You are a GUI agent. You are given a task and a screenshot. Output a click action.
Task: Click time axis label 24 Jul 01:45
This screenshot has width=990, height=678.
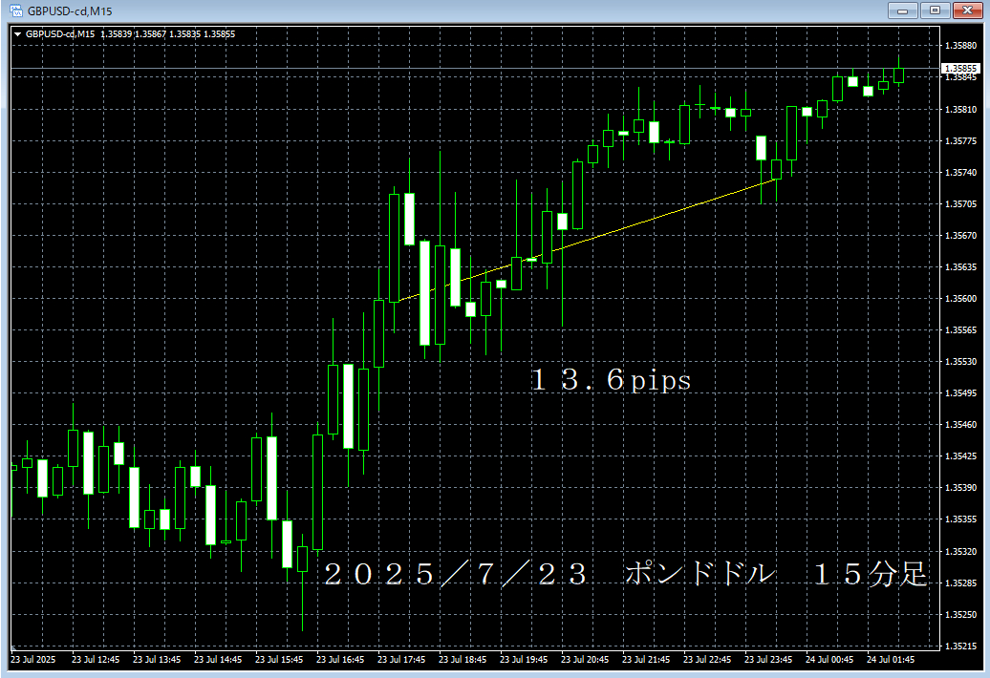click(x=891, y=659)
